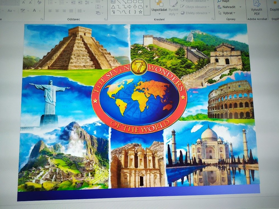Select the right brace shape
This screenshot has height=209, width=279.
tap(135, 12)
